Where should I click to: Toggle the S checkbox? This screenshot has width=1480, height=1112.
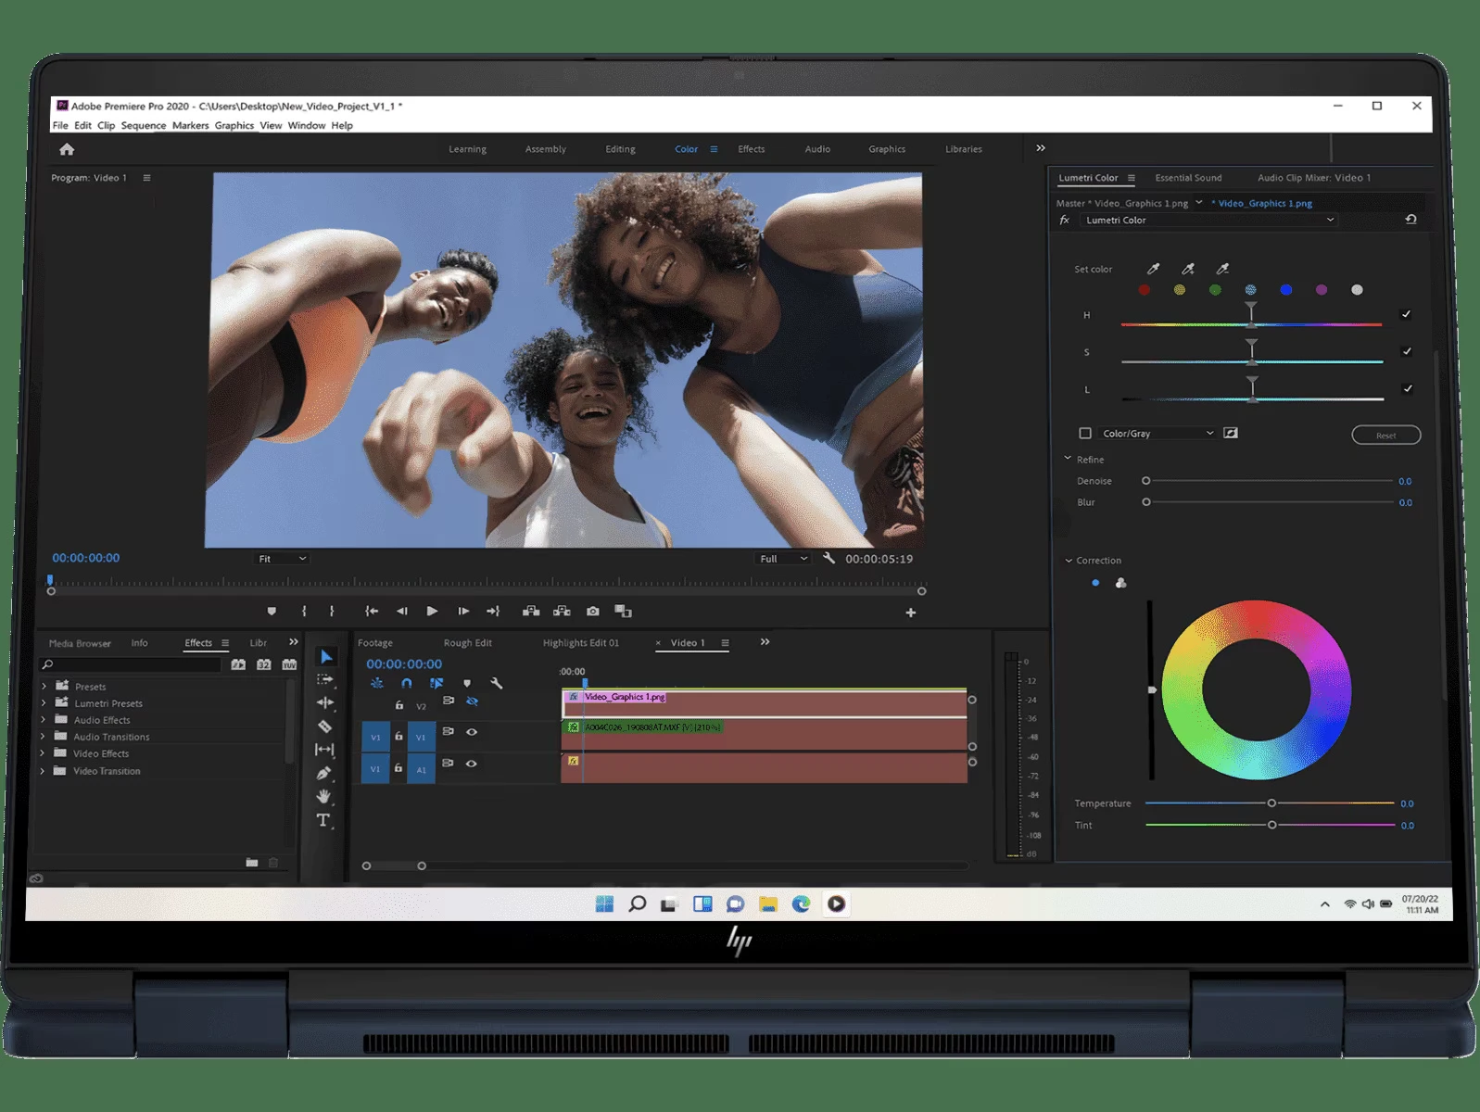1407,351
